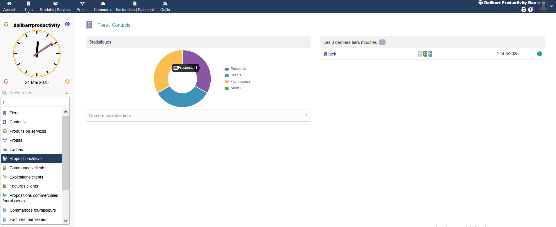Viewport: 556px width, 227px height.
Task: Collapse the Rechercher search dropdown arrow
Action: (x=67, y=93)
